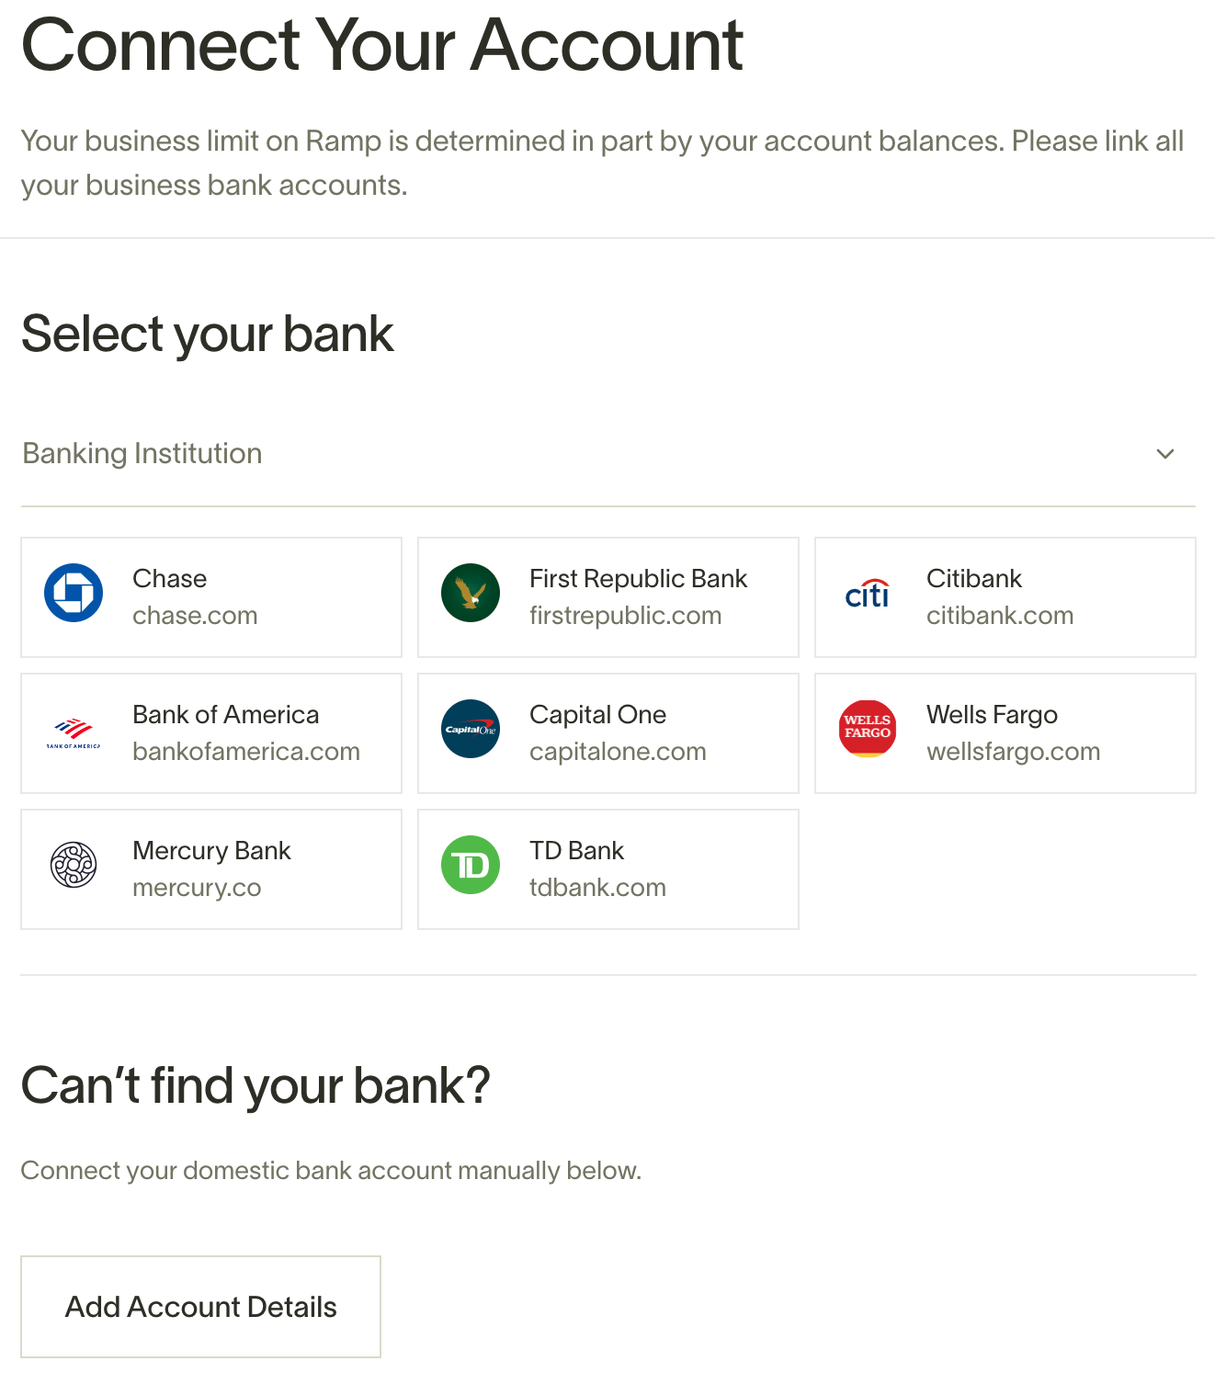Open the Banking Institution selector field
The width and height of the screenshot is (1215, 1384).
click(x=608, y=454)
